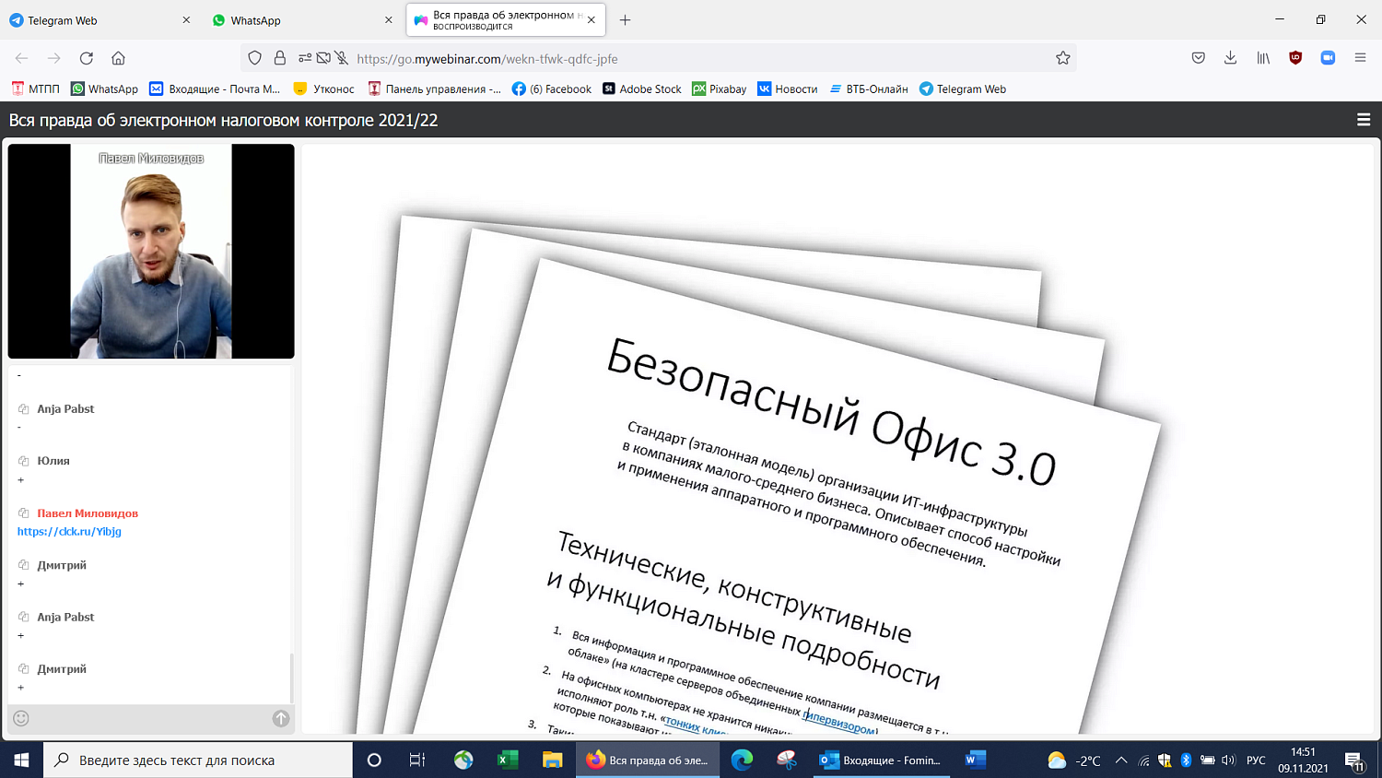Open Firefox home page

118,58
